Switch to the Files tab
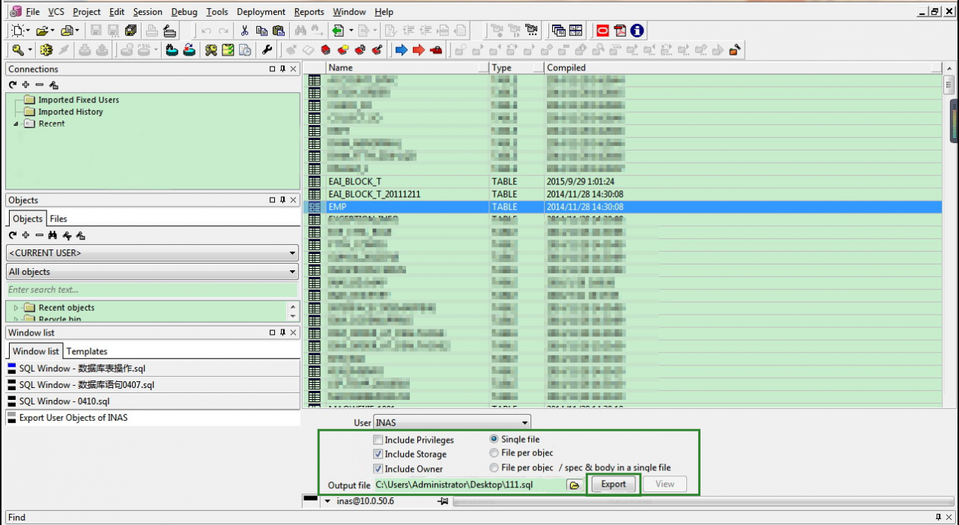Screen dimensions: 959x525 point(58,219)
